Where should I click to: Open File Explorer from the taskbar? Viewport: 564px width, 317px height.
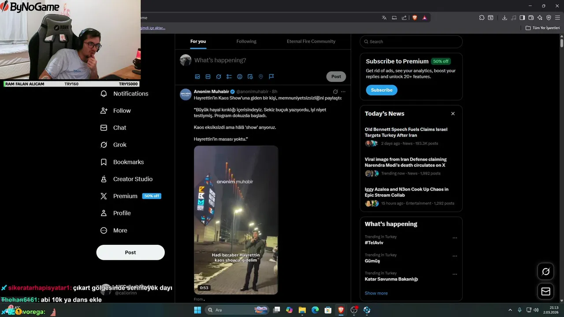[x=302, y=310]
